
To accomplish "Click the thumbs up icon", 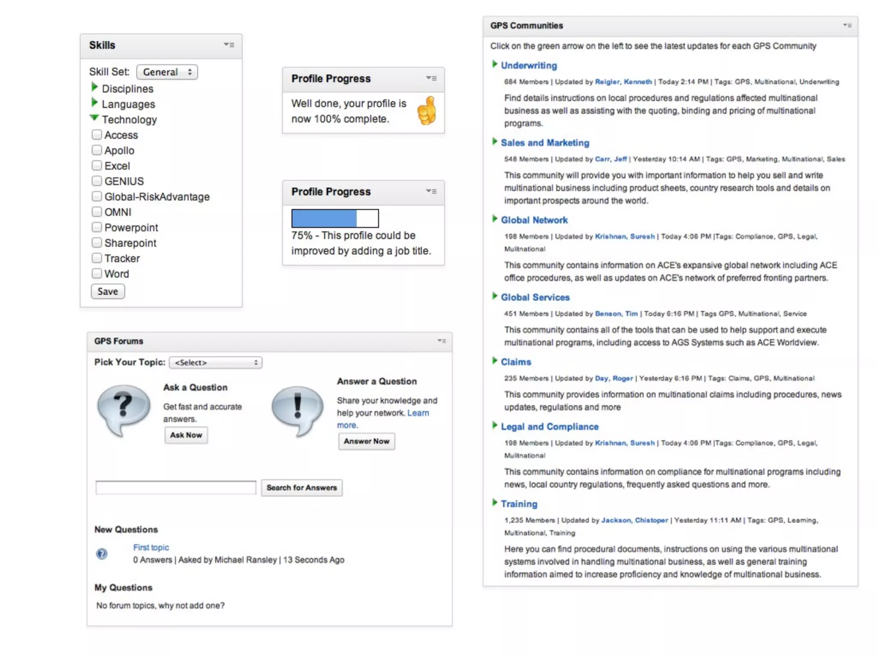I will [427, 111].
